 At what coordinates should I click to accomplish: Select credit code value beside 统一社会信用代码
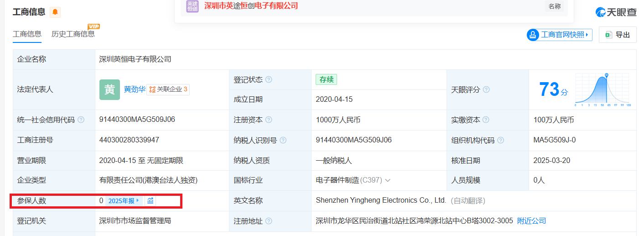click(x=137, y=120)
